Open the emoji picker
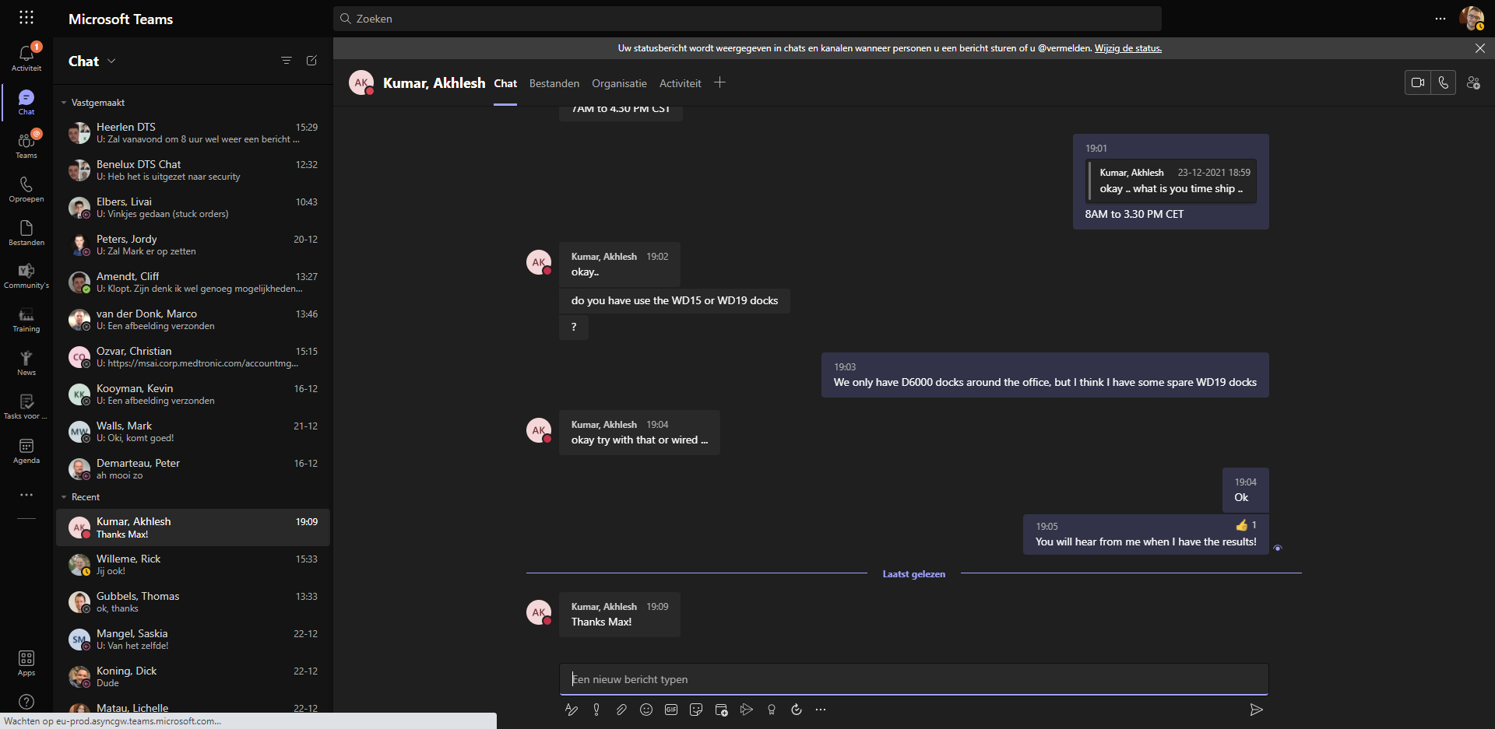Screen dimensions: 1495x729 coord(646,710)
